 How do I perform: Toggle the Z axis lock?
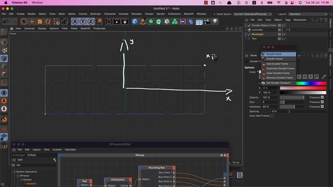[91, 21]
